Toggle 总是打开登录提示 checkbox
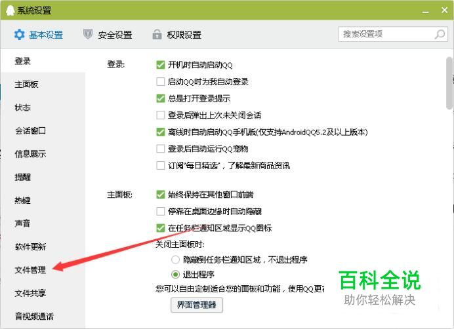454x329 pixels. (160, 98)
